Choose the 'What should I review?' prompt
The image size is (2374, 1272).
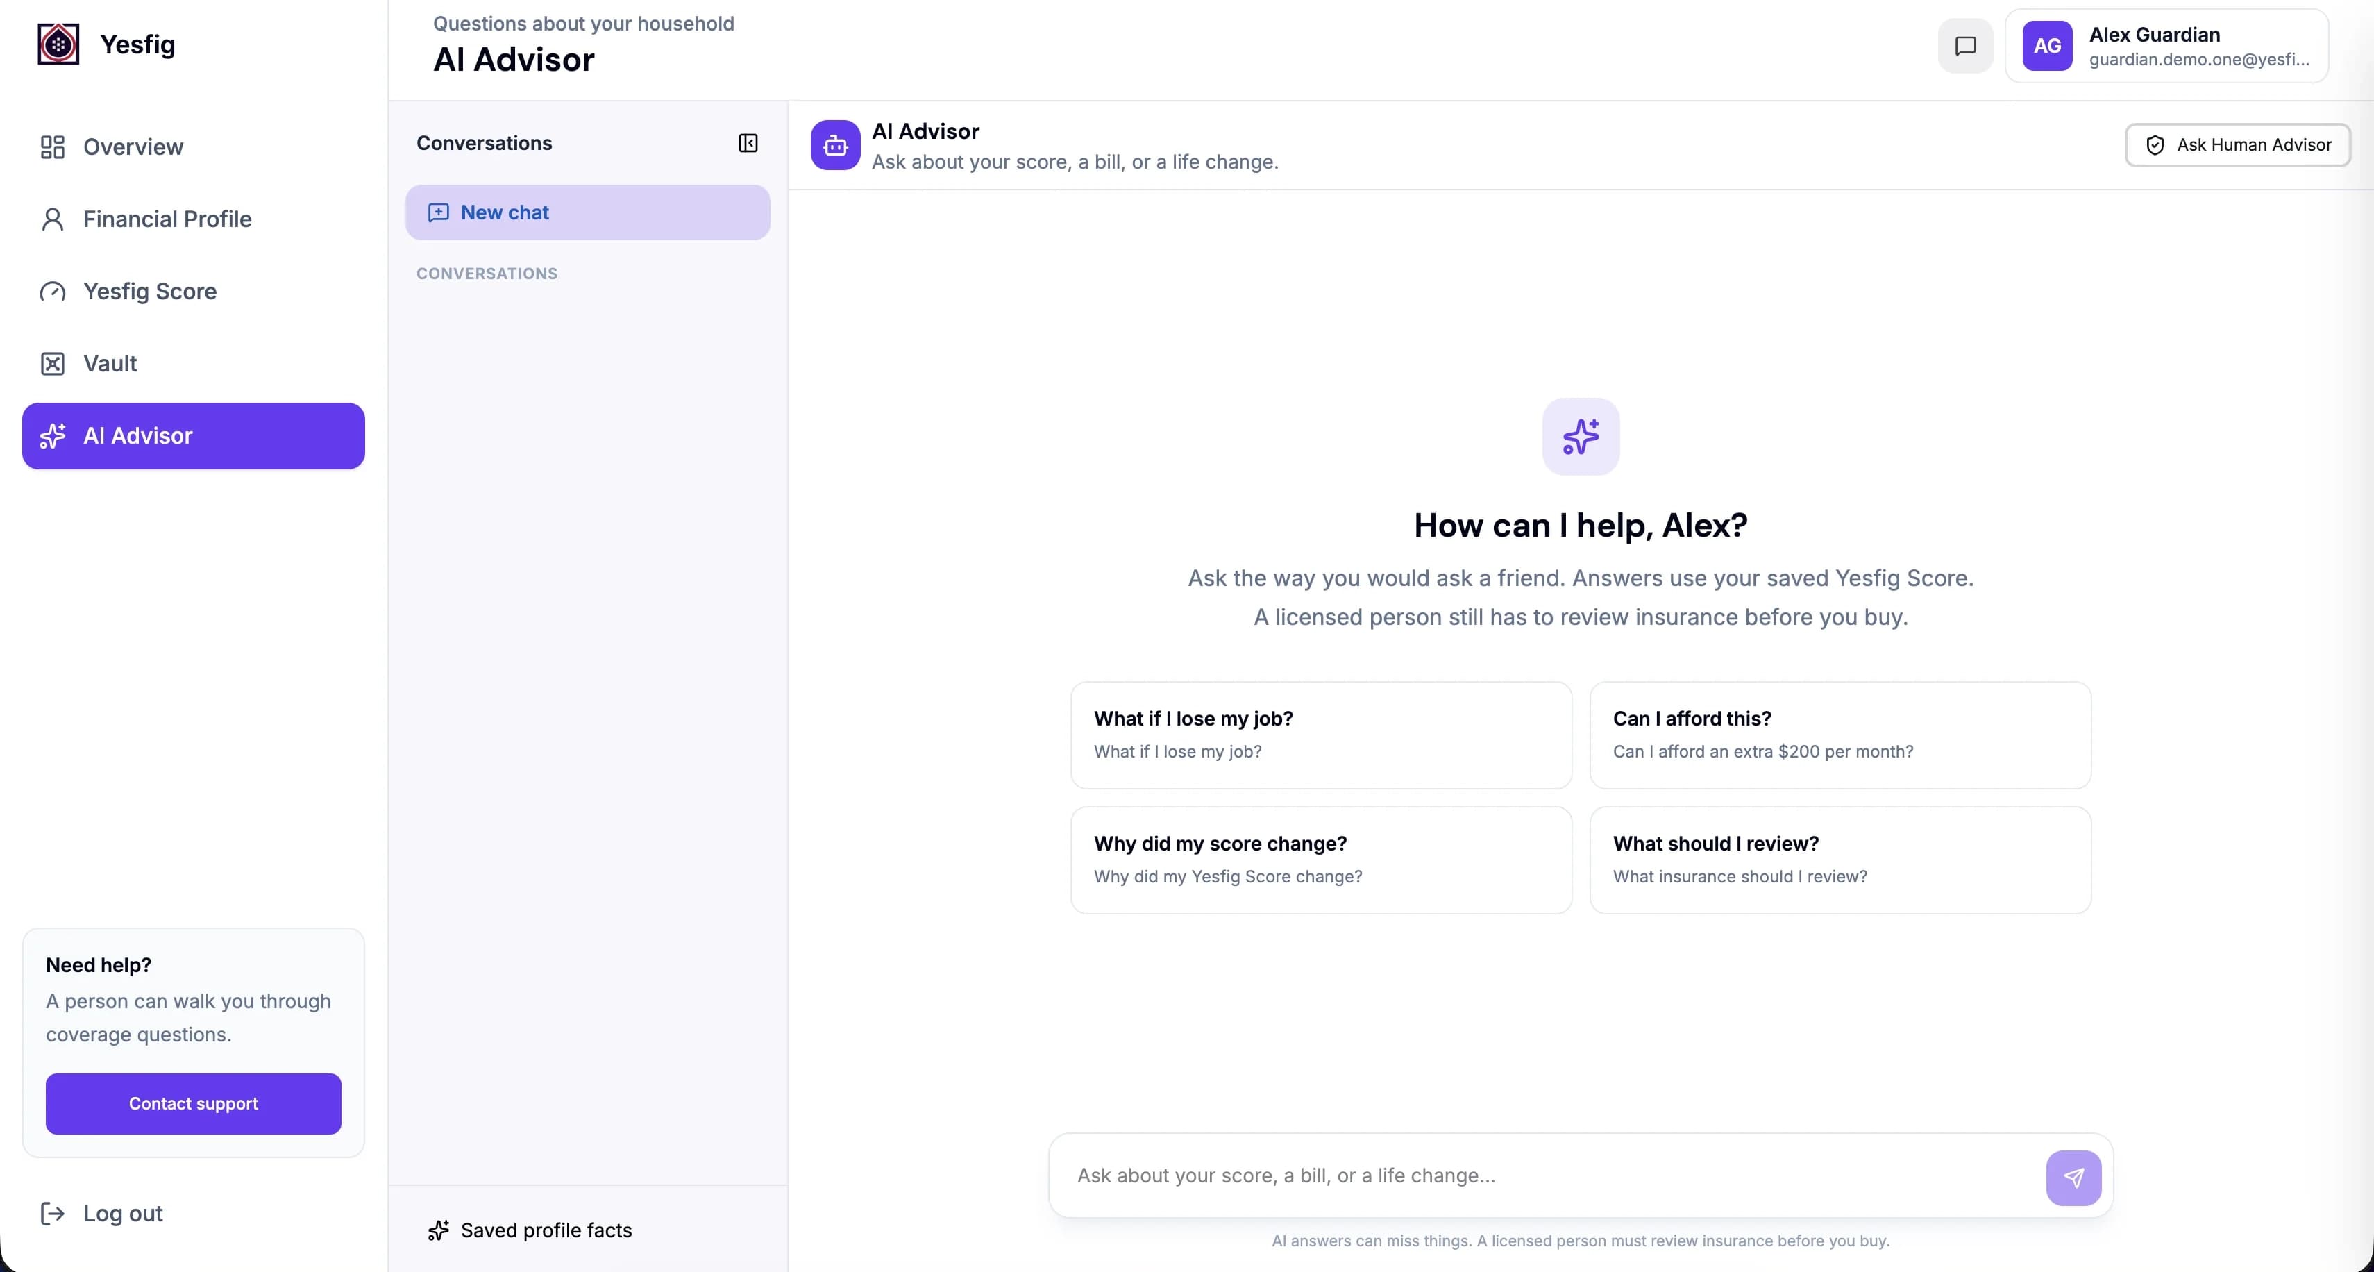[x=1840, y=860]
